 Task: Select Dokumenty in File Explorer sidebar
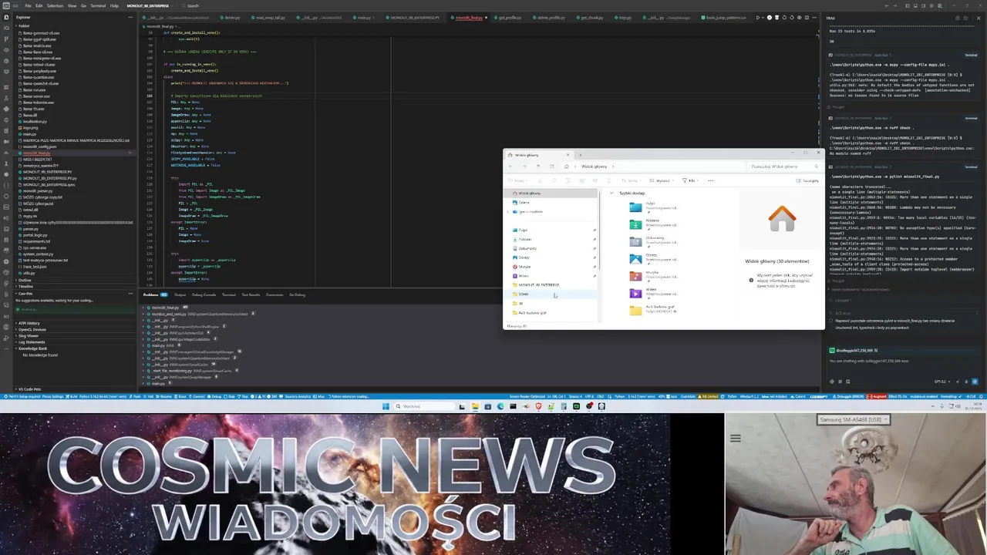(527, 248)
